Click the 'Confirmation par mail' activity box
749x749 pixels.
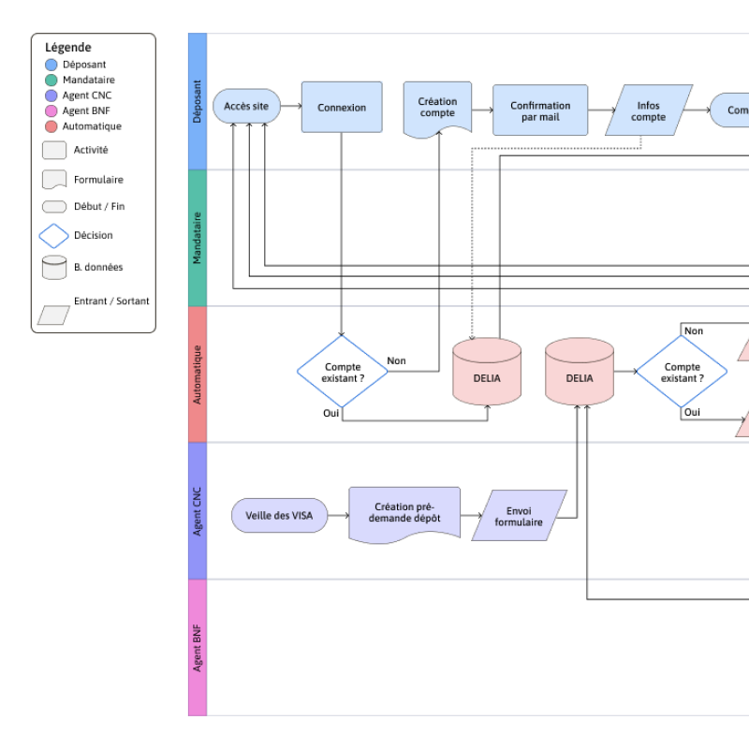(x=540, y=110)
